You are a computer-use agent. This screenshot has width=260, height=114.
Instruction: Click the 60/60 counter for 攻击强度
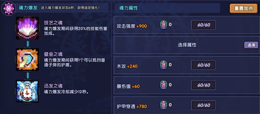[203, 25]
